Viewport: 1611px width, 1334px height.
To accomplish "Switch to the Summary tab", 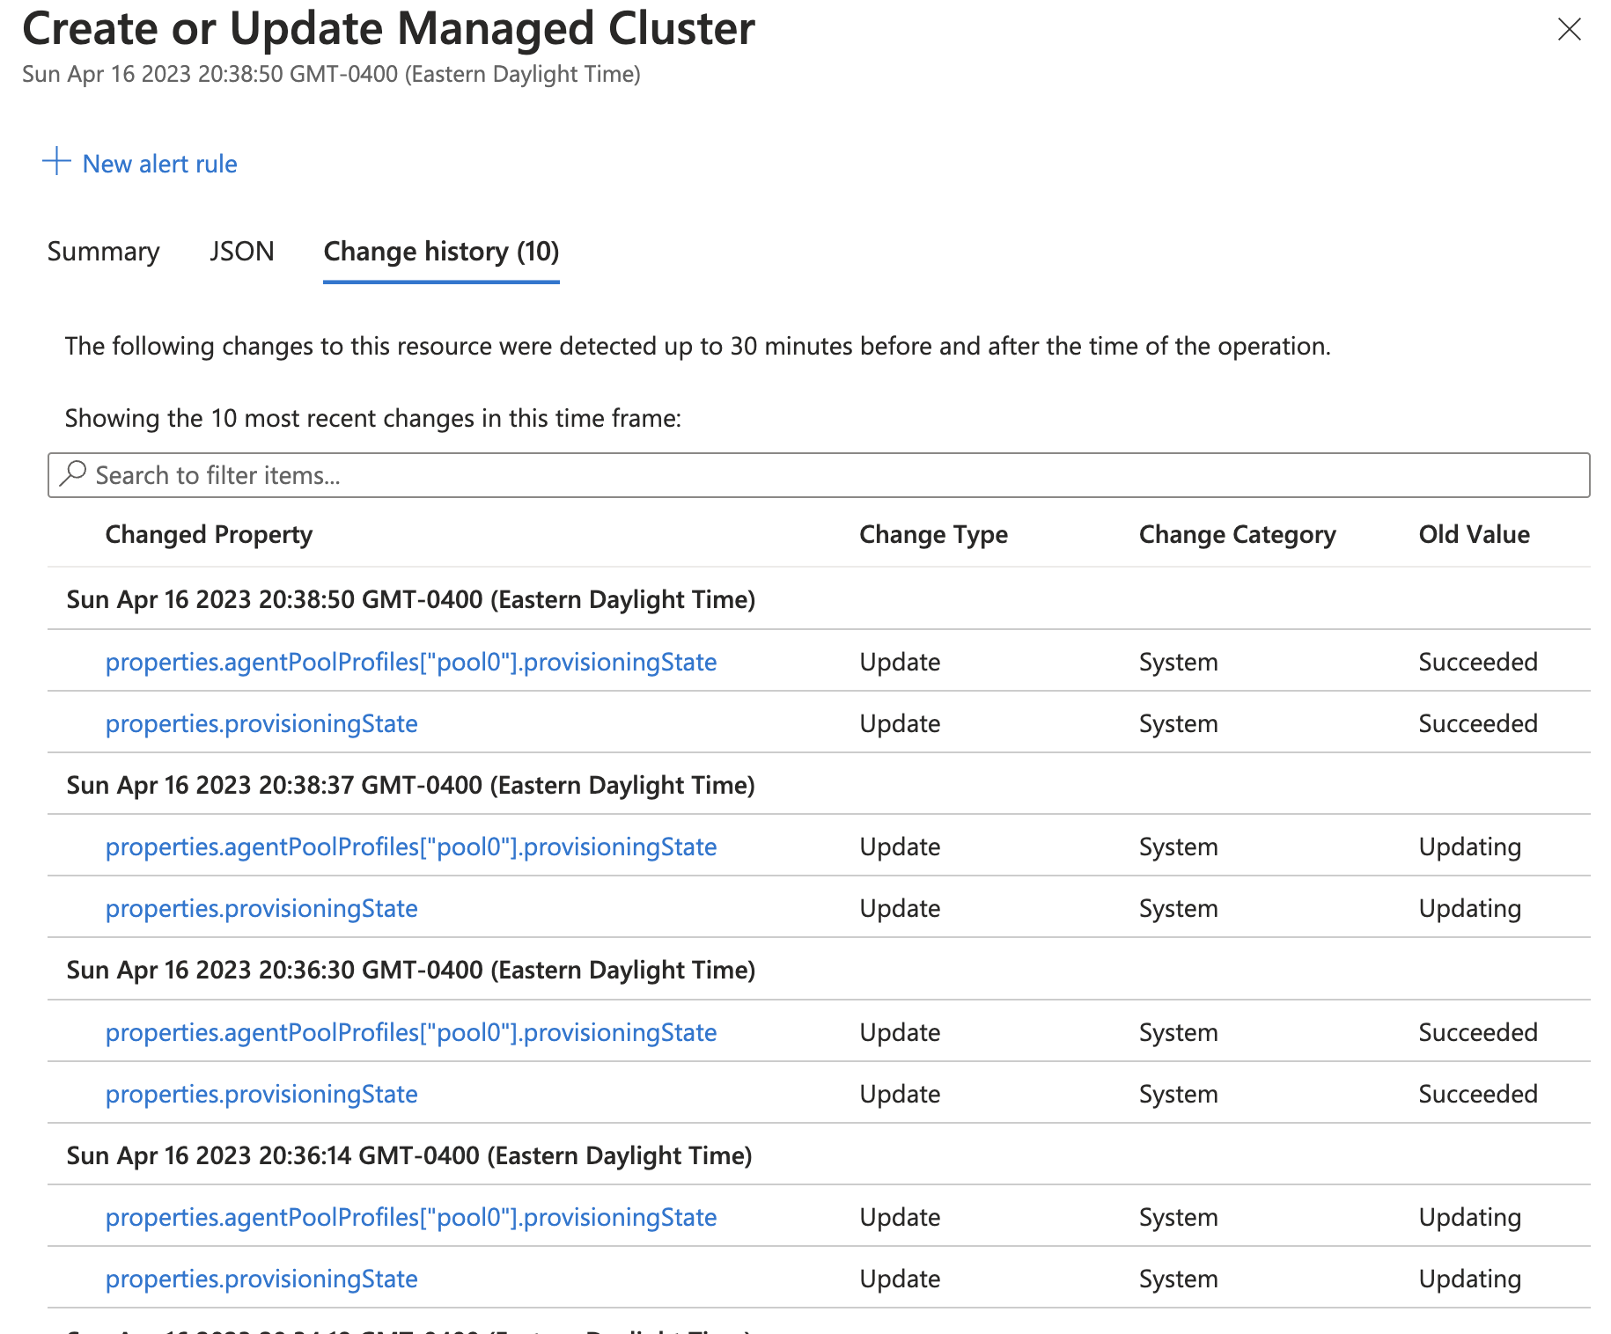I will pos(102,253).
